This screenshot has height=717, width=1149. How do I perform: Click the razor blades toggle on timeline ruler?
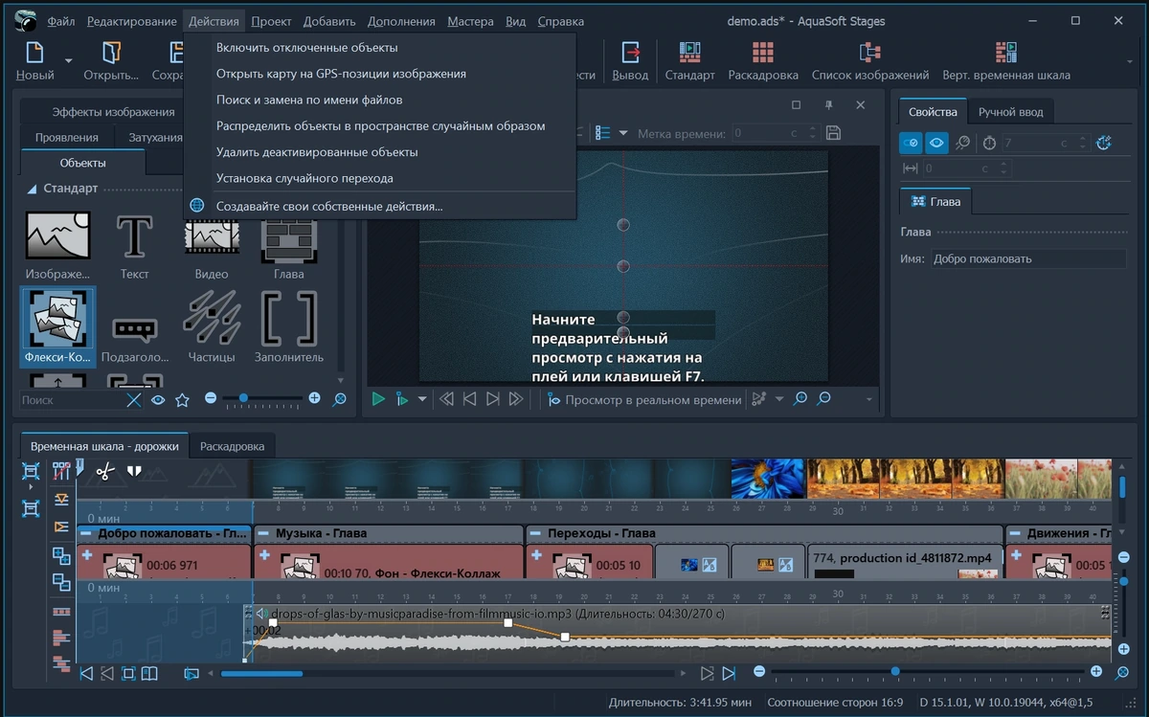(61, 471)
